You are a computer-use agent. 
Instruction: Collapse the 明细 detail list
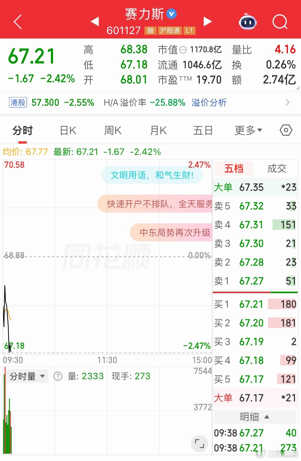tap(255, 417)
